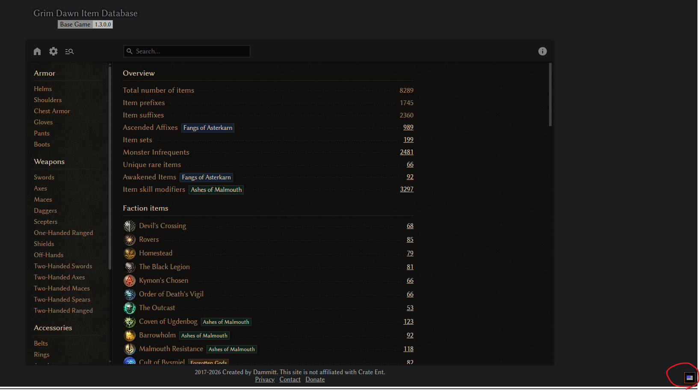Go to home page icon
Image resolution: width=700 pixels, height=390 pixels.
(37, 51)
